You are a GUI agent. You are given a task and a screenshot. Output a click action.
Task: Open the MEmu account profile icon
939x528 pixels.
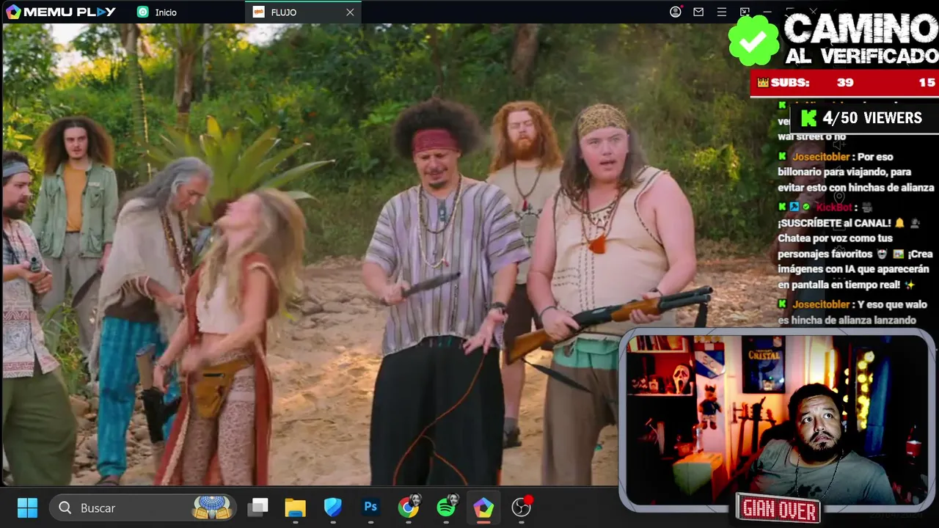coord(676,12)
